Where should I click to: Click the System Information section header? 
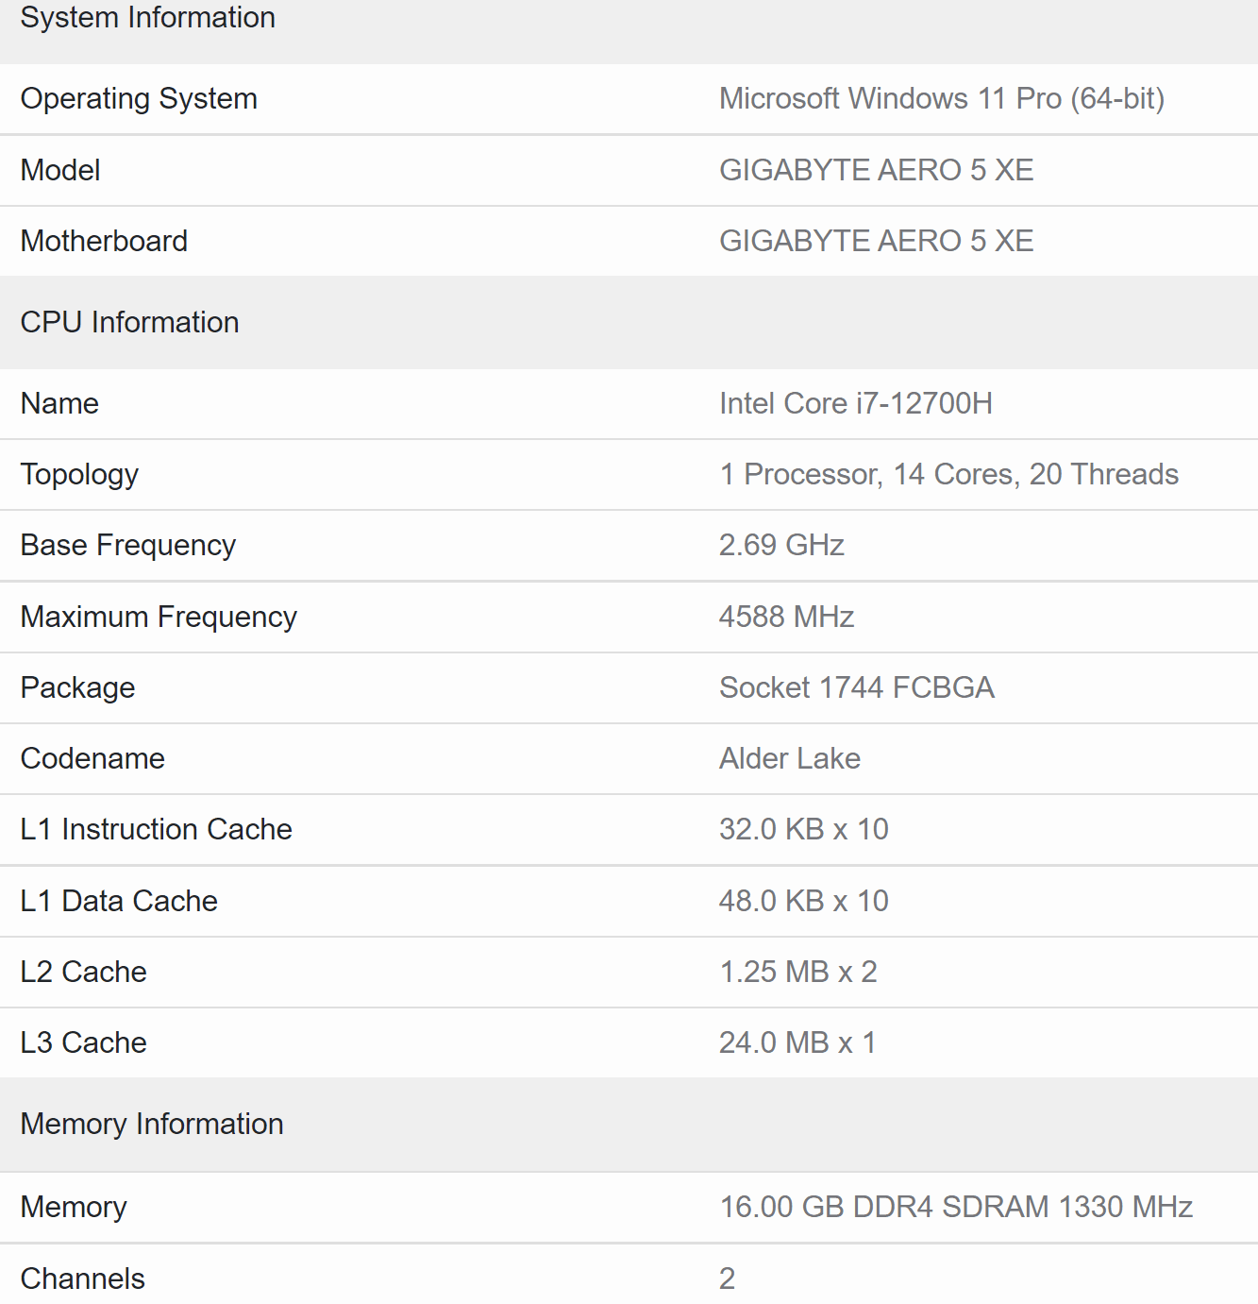tap(147, 18)
